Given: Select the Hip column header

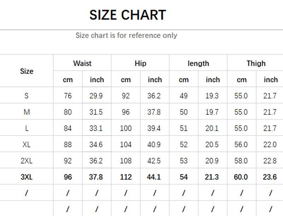Looking at the screenshot, I should [x=140, y=63].
